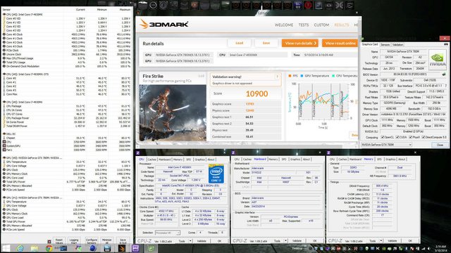This screenshot has width=451, height=253.
Task: Launch Internet Explorer from the taskbar
Action: tap(20, 248)
